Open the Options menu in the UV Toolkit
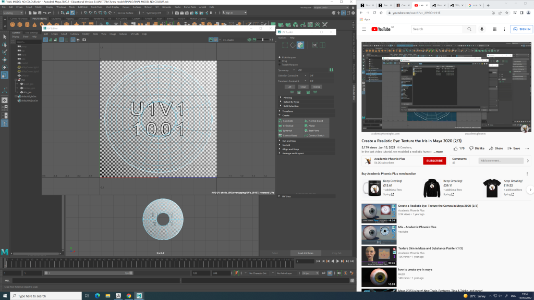534x300 pixels. (x=282, y=37)
